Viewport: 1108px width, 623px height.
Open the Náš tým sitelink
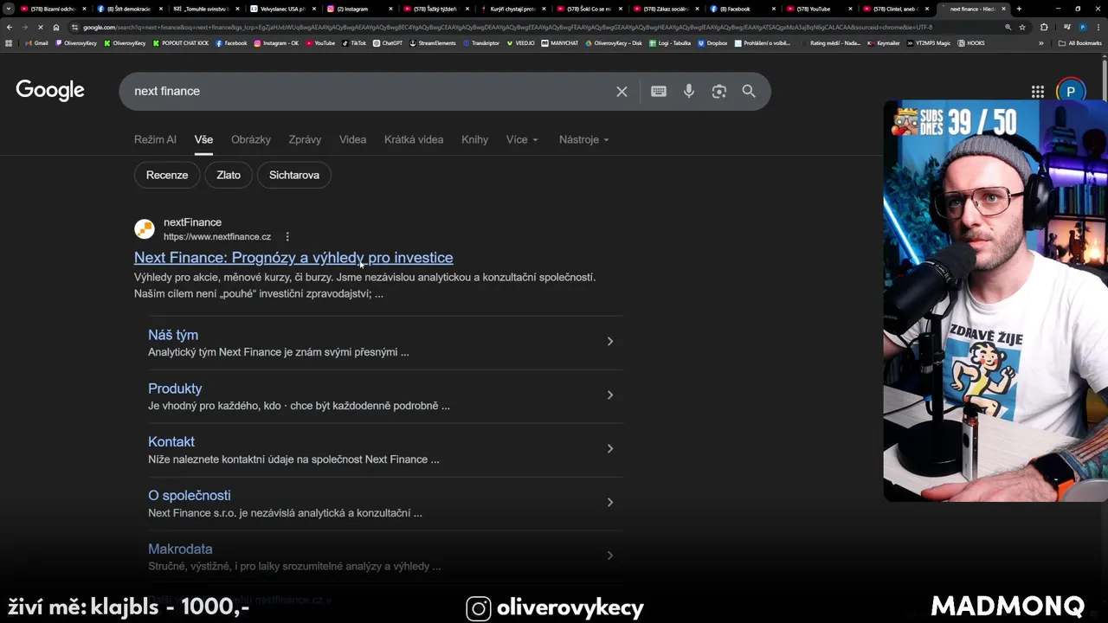pyautogui.click(x=173, y=335)
